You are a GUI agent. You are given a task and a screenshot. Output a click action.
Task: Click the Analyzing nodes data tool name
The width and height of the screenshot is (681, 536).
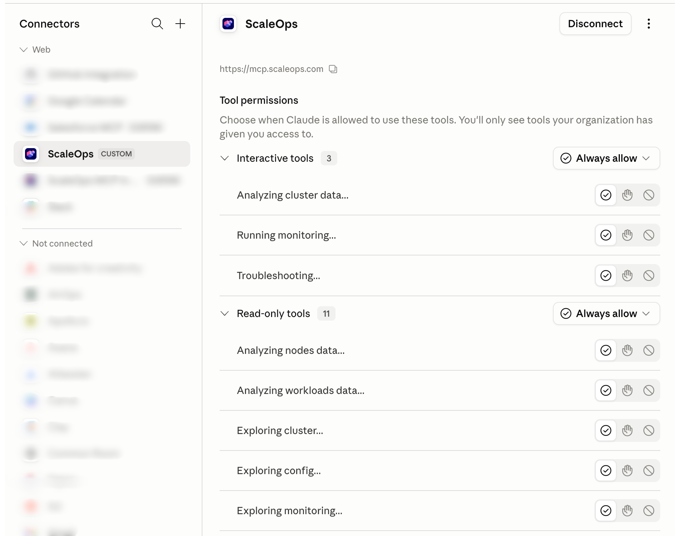(291, 350)
